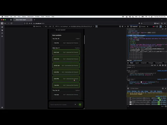Select the Wed 7:00 PM Advanced Surf Session
The width and height of the screenshot is (167, 125).
66,85
